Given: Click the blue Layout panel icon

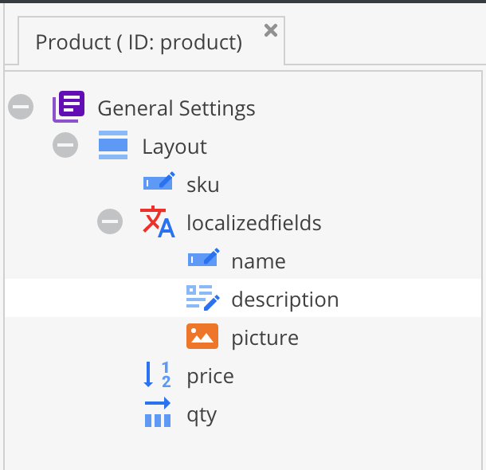Looking at the screenshot, I should [113, 146].
